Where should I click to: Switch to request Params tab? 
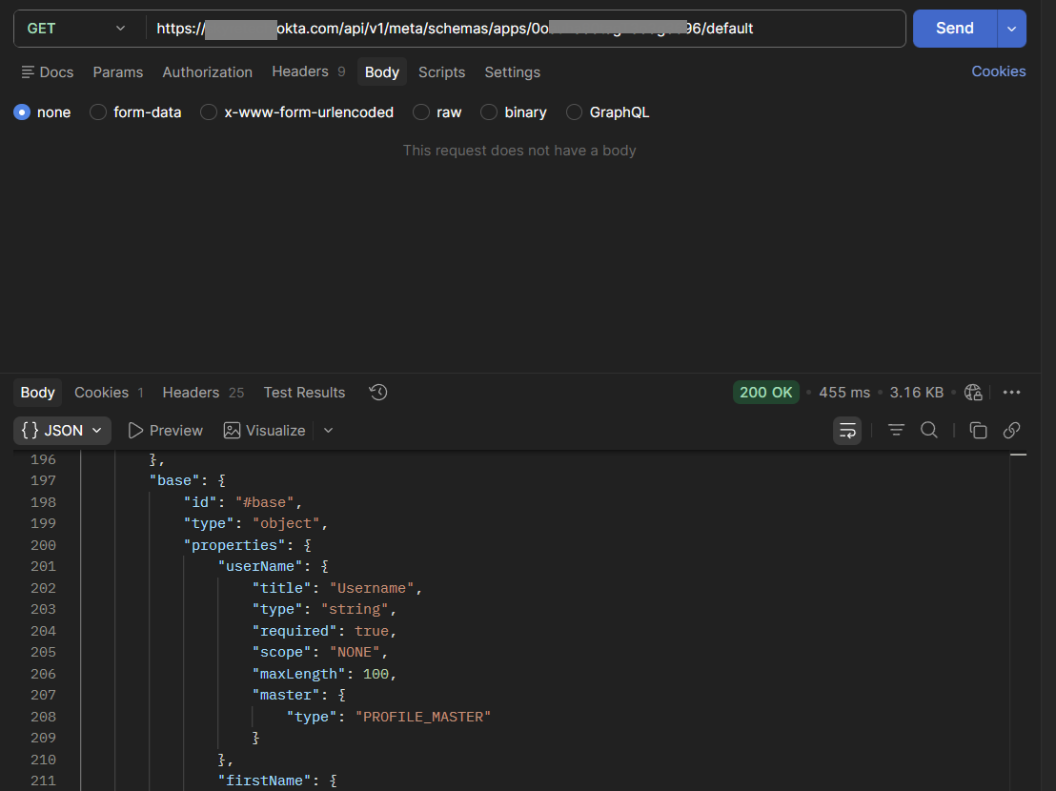pos(118,72)
